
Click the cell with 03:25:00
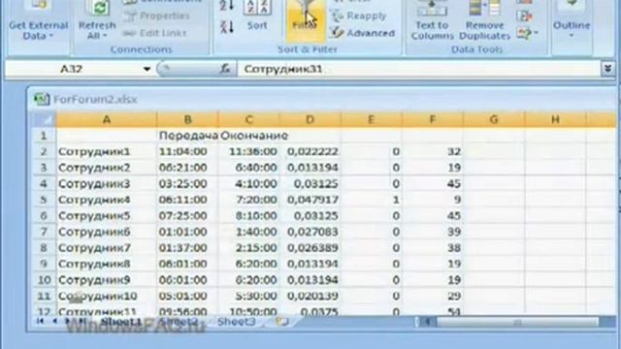(187, 183)
